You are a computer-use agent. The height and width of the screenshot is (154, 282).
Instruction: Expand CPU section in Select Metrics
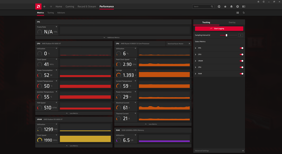point(196,67)
